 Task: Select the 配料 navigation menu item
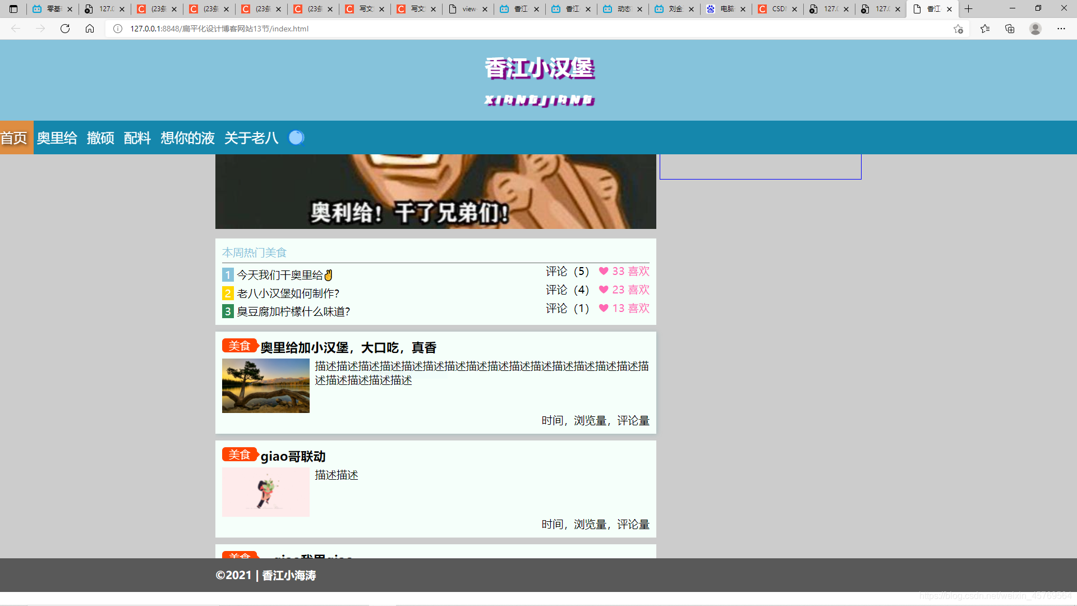pyautogui.click(x=137, y=137)
